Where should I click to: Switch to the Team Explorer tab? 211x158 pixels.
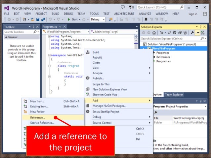pyautogui.click(x=174, y=95)
